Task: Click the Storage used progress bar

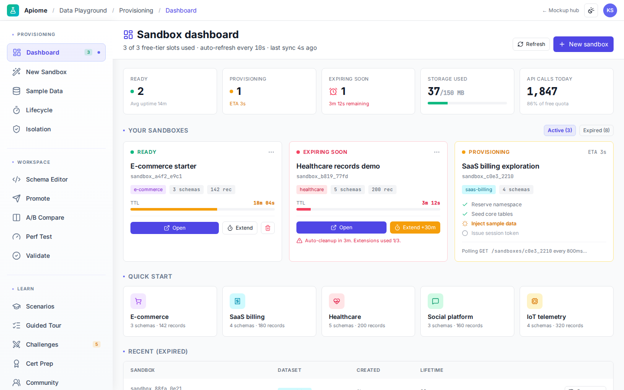Action: click(467, 103)
